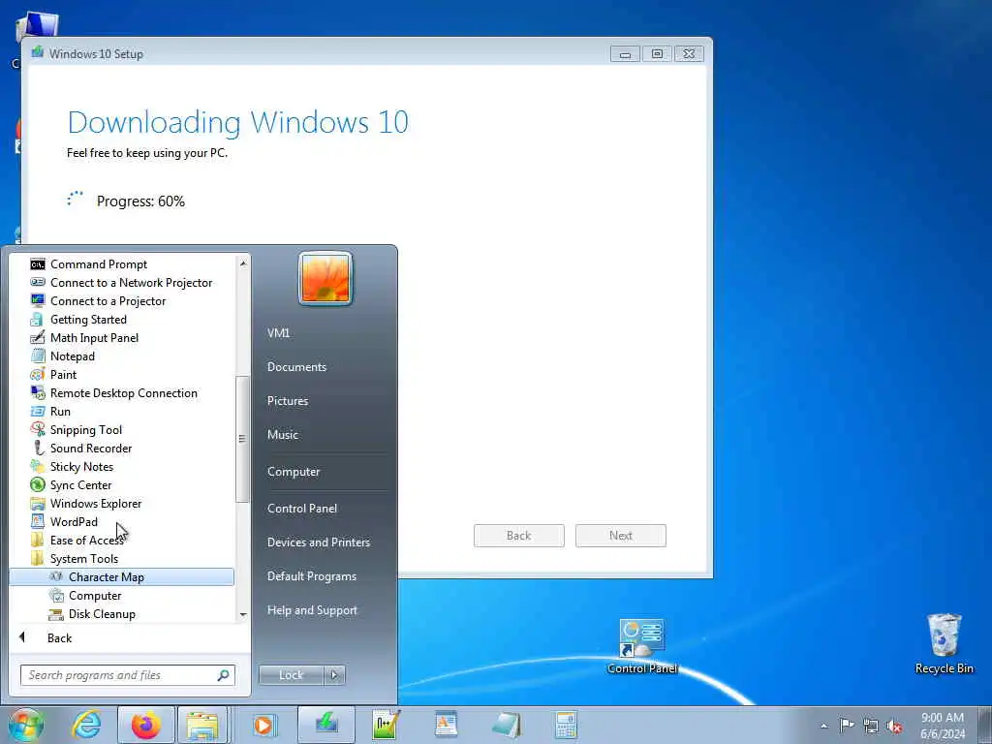Open Windows Media Player from the taskbar
The height and width of the screenshot is (744, 992).
point(263,725)
